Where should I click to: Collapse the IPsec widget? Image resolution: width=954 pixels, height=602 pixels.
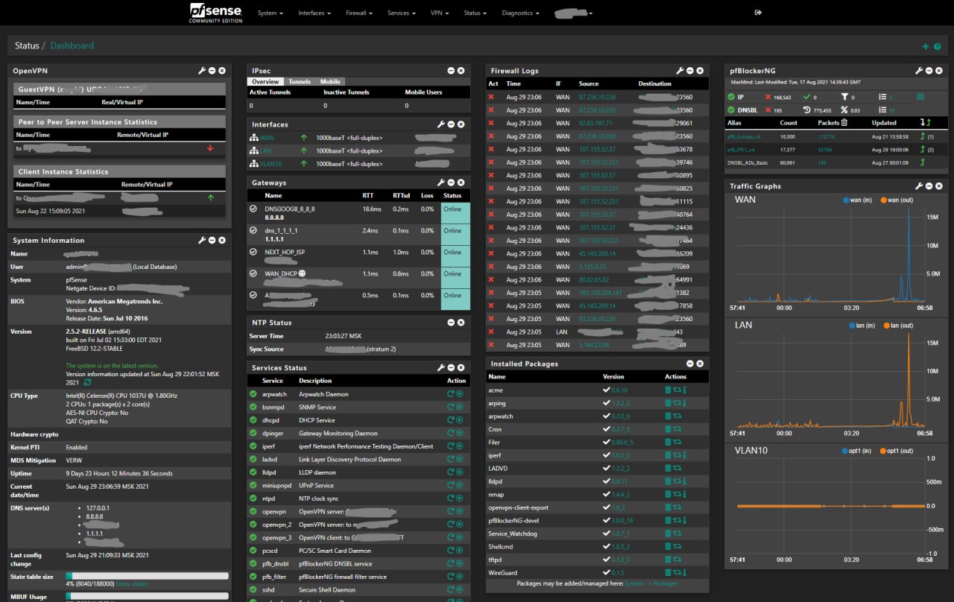[x=451, y=71]
